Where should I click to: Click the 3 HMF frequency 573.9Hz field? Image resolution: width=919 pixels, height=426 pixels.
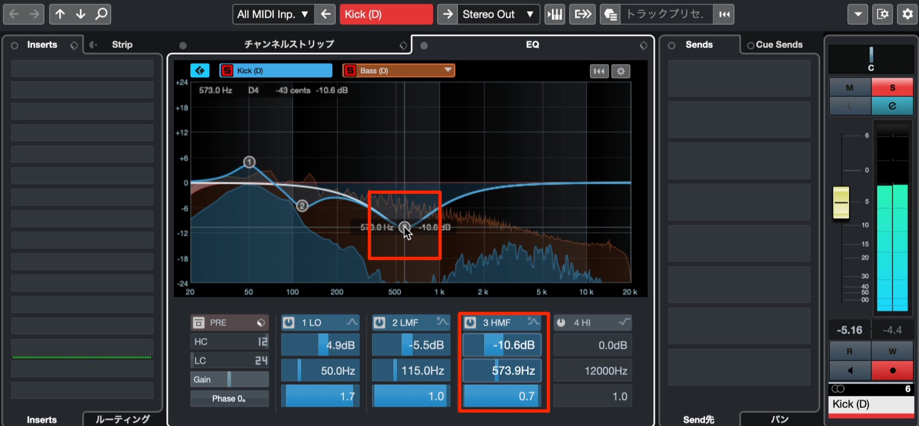tap(502, 370)
